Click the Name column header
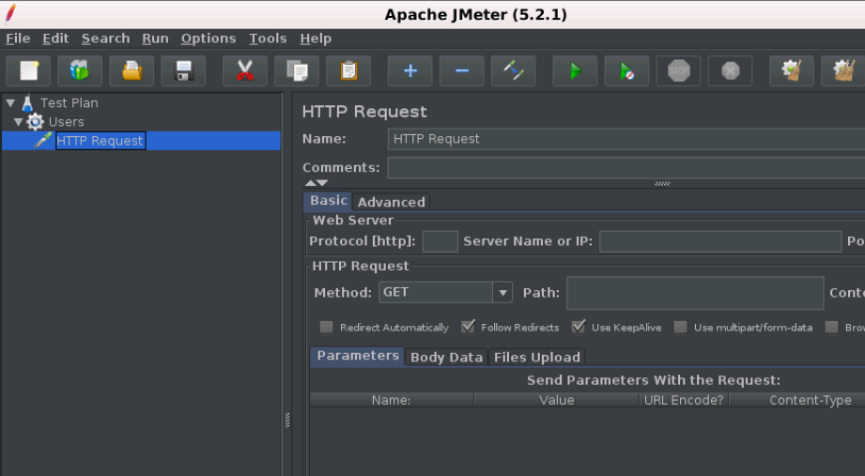 tap(391, 400)
